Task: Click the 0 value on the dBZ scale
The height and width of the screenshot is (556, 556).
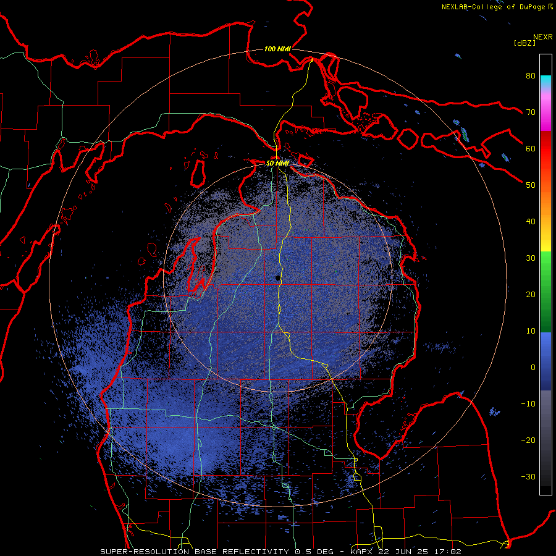Action: coord(533,368)
